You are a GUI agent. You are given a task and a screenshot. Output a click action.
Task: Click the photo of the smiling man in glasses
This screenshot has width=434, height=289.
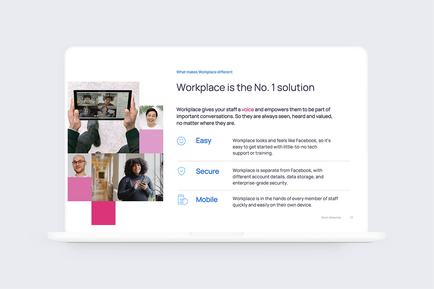pos(79,166)
